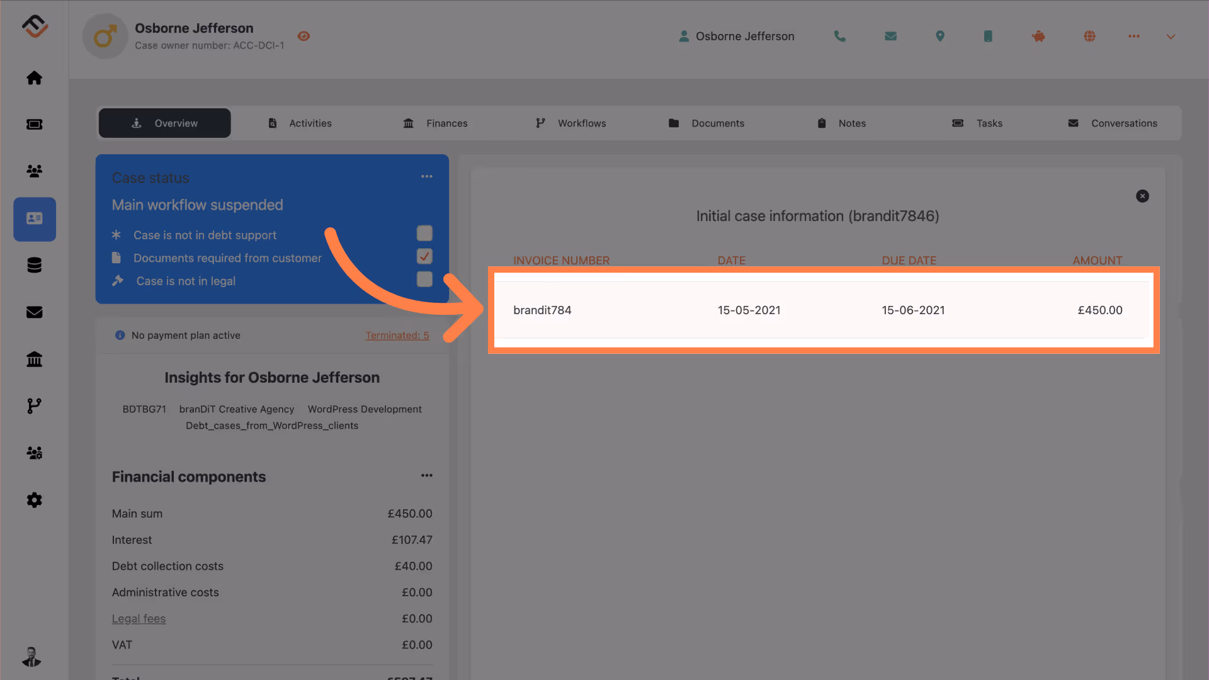
Task: Toggle 'Case is not in legal' checkbox
Action: click(424, 280)
